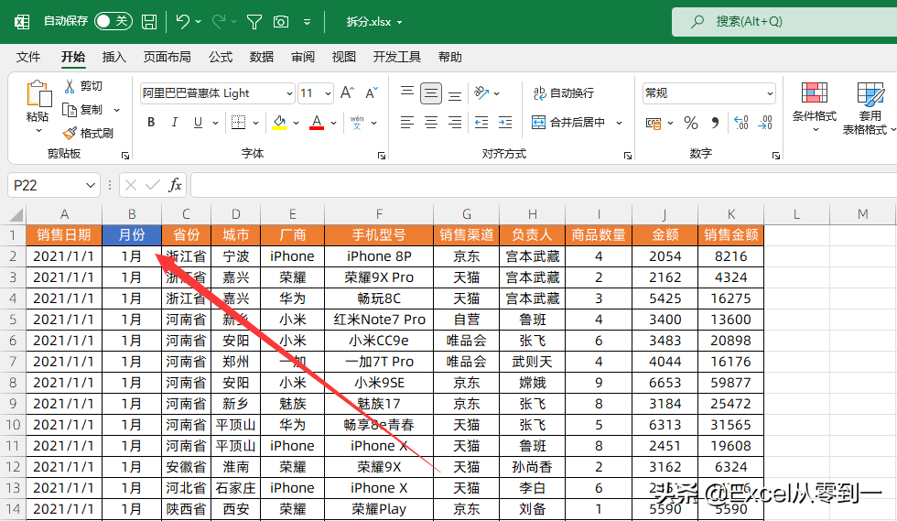This screenshot has width=897, height=521.
Task: Click the 粘贴 paste icon
Action: [x=38, y=94]
